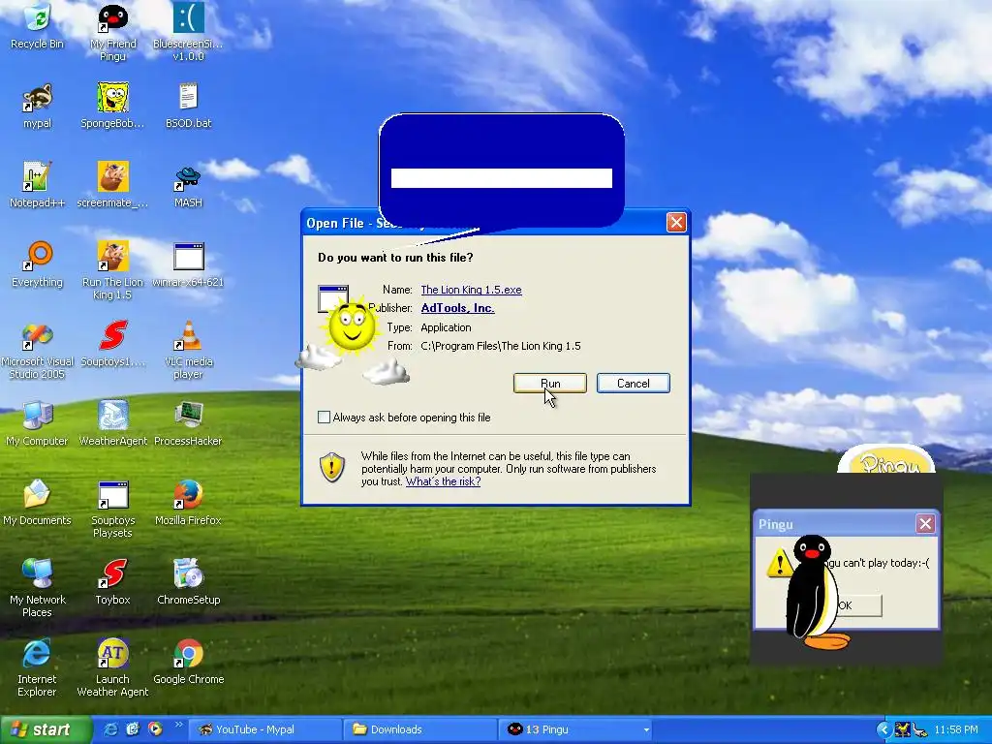Select the winrar-x64-621 installer icon
Image resolution: width=992 pixels, height=744 pixels.
[x=188, y=264]
